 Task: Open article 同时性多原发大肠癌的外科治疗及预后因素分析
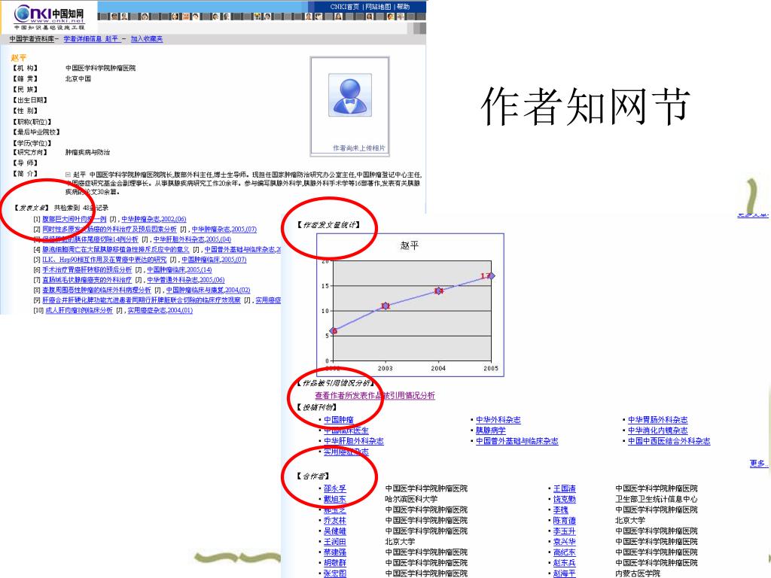[109, 229]
